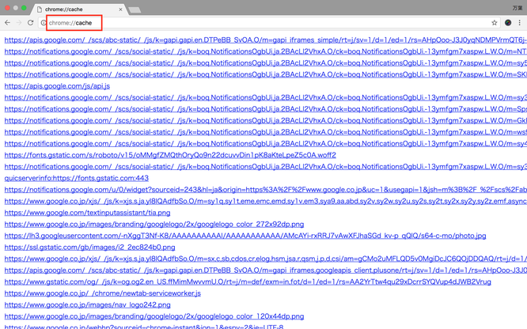Open the apis.google.com googleapis_client,plusone link
Screen dimensions: 527x329
click(x=266, y=270)
